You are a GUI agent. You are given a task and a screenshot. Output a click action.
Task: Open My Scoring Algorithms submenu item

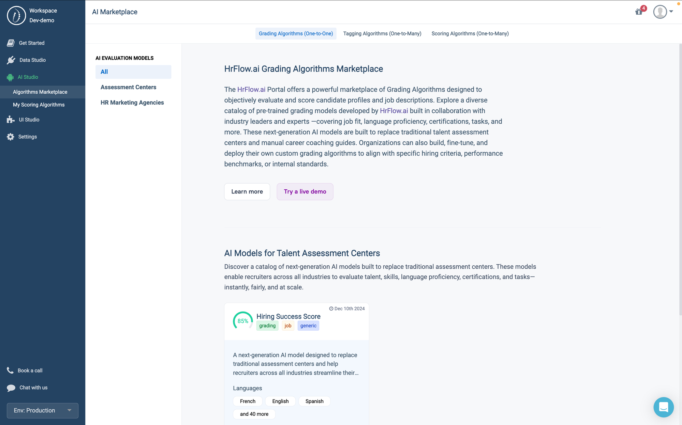click(39, 105)
